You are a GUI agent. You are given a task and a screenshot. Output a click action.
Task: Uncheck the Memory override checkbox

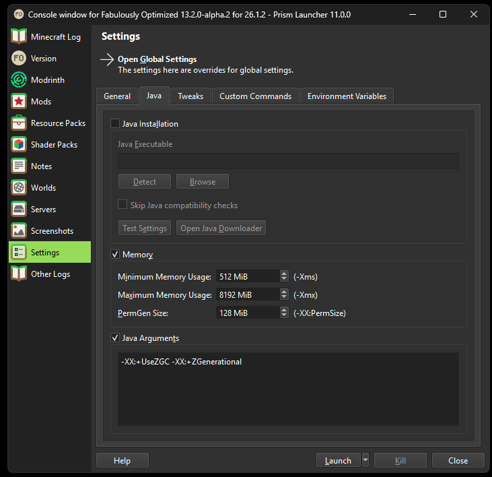(x=115, y=254)
